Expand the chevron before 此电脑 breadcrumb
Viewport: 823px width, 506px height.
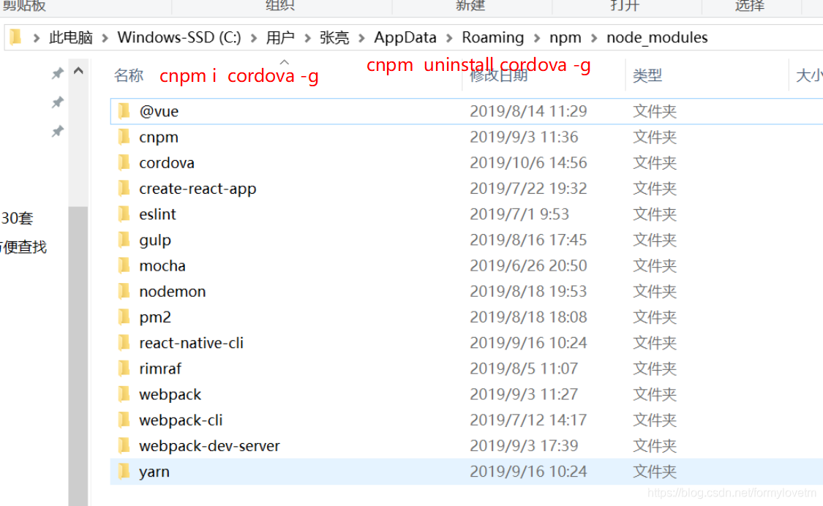coord(37,38)
